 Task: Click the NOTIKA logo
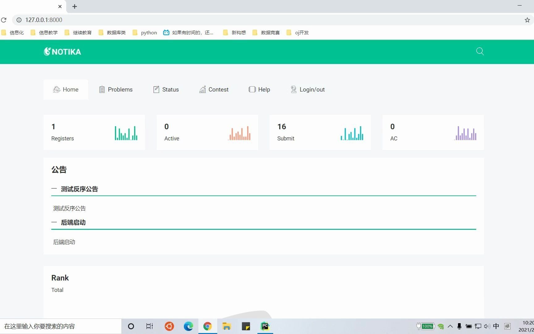(62, 52)
